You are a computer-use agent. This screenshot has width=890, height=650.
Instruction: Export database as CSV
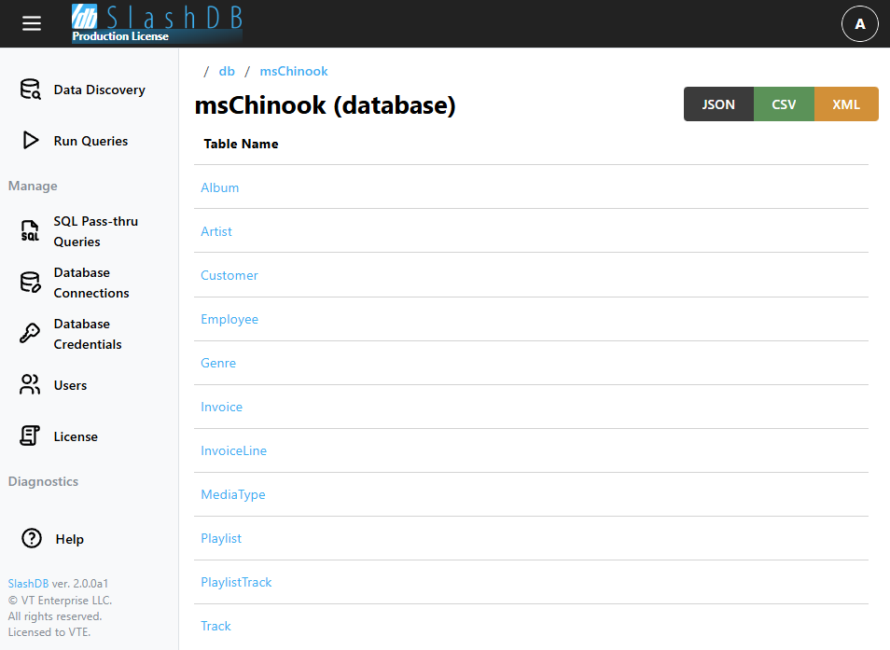tap(784, 104)
